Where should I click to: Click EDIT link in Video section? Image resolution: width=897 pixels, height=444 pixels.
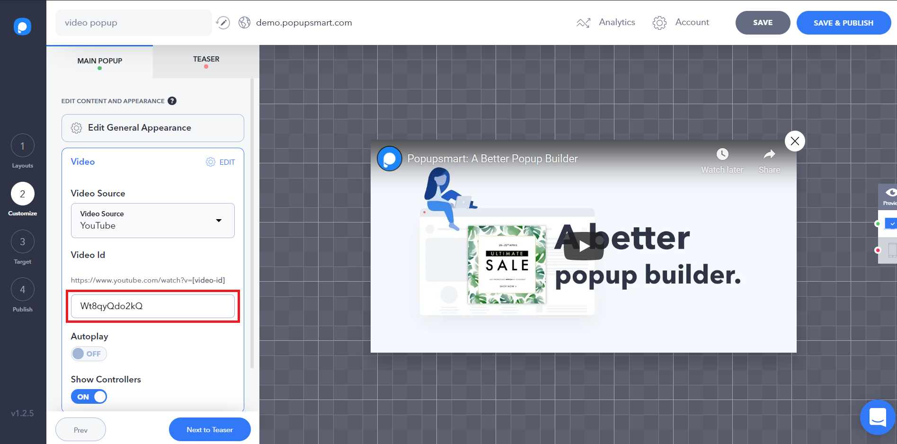tap(227, 162)
